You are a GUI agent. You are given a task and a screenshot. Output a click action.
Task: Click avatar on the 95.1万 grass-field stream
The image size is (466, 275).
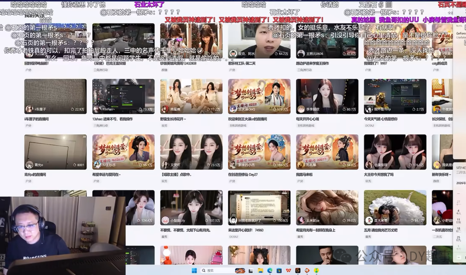[x=369, y=221]
